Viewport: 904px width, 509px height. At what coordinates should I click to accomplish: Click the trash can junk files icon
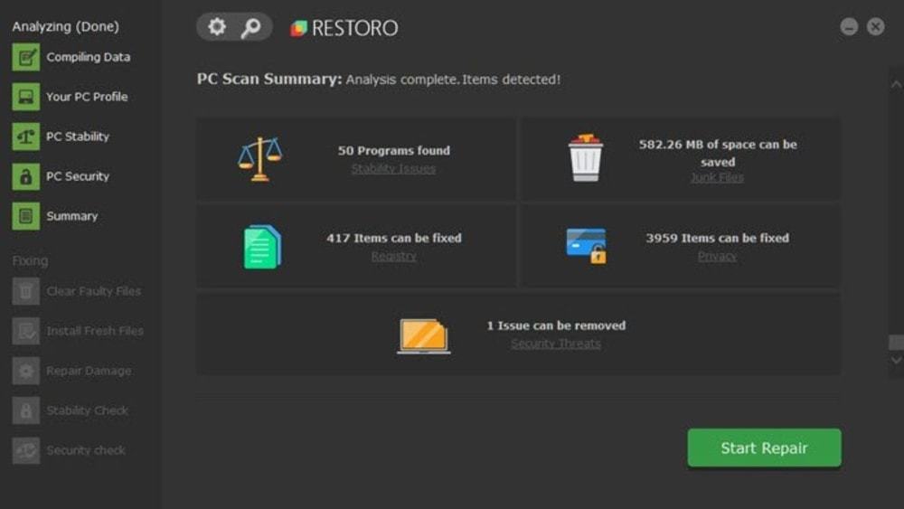[585, 157]
